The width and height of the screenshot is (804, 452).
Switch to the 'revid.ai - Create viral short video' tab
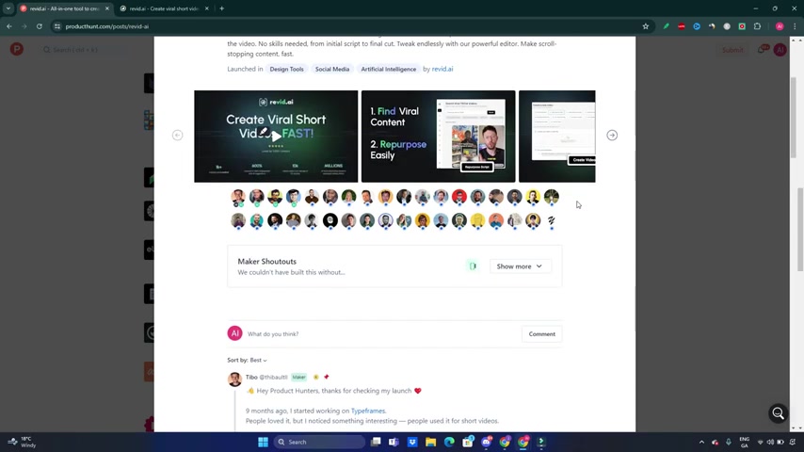click(x=163, y=8)
